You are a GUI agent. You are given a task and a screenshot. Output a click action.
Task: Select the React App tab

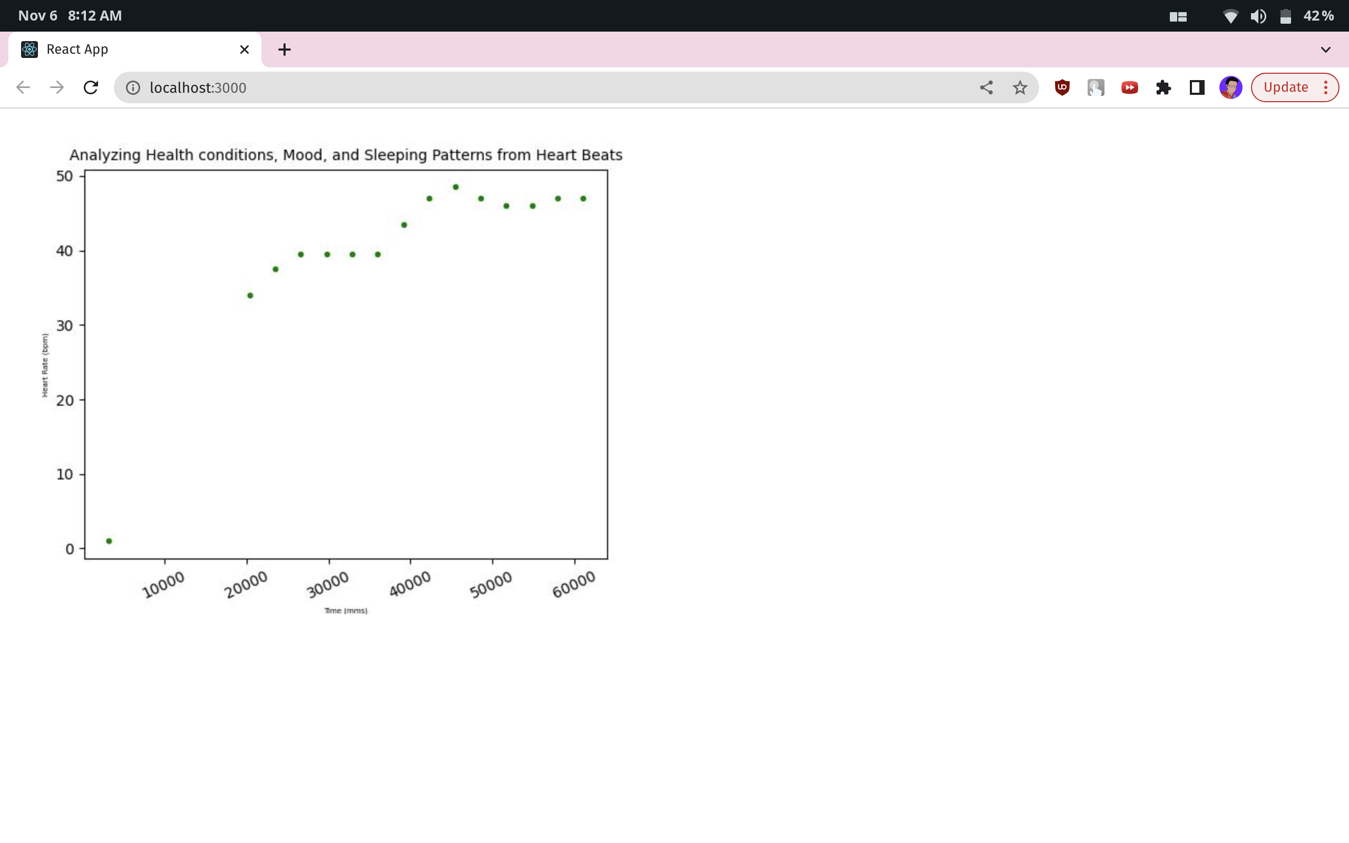[x=128, y=50]
